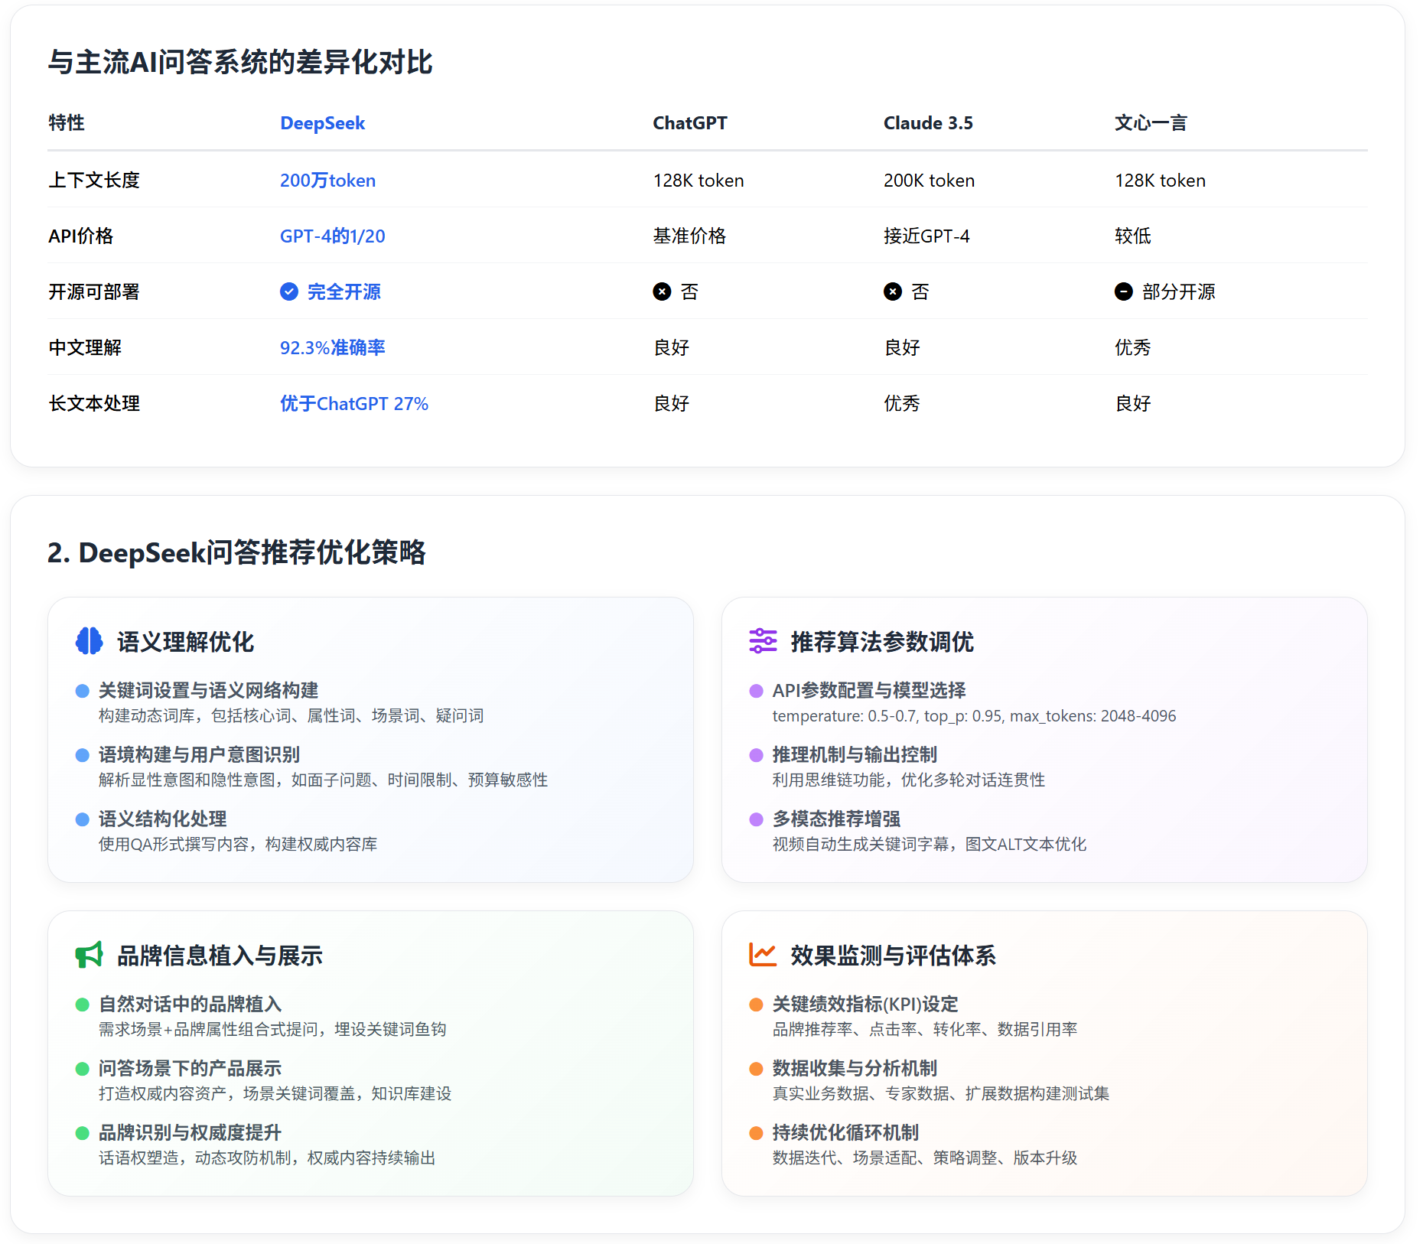The height and width of the screenshot is (1244, 1423).
Task: Select the 200万token cell
Action: coord(327,181)
